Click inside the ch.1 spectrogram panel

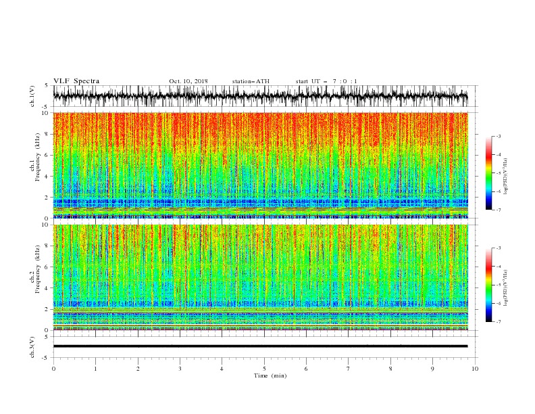point(260,165)
